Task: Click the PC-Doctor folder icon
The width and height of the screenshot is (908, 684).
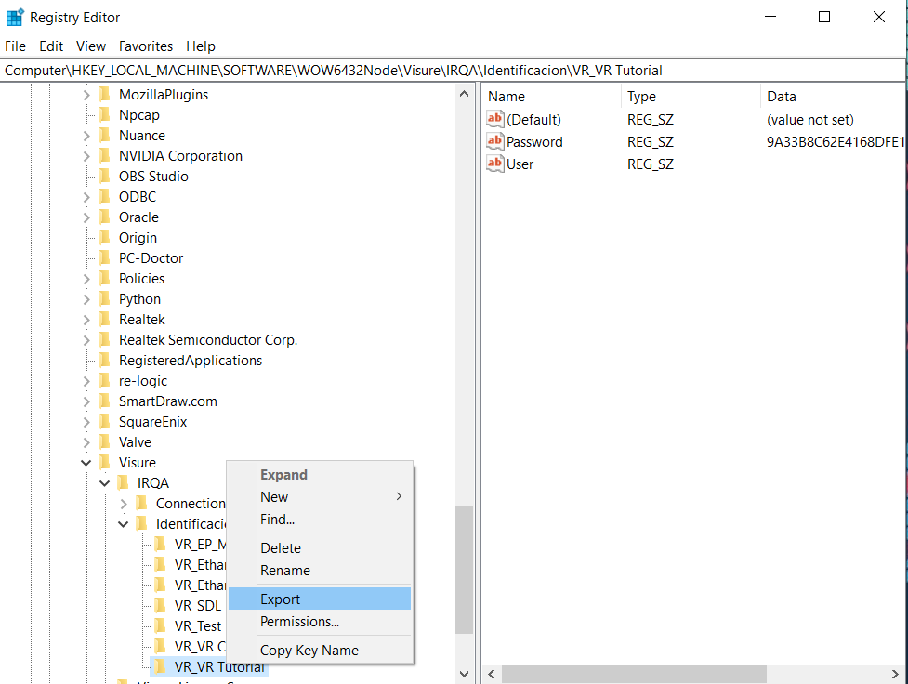Action: (105, 257)
